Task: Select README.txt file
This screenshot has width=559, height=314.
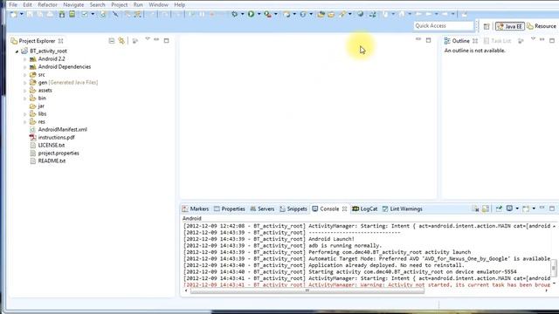Action: tap(48, 160)
